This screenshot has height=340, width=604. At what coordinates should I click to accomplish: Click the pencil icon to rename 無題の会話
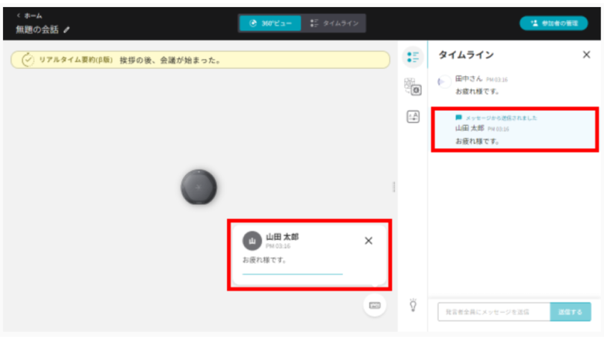[67, 30]
